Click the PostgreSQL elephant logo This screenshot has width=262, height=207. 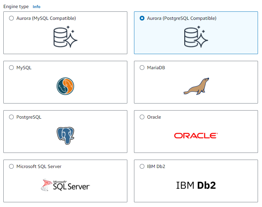[x=65, y=136]
